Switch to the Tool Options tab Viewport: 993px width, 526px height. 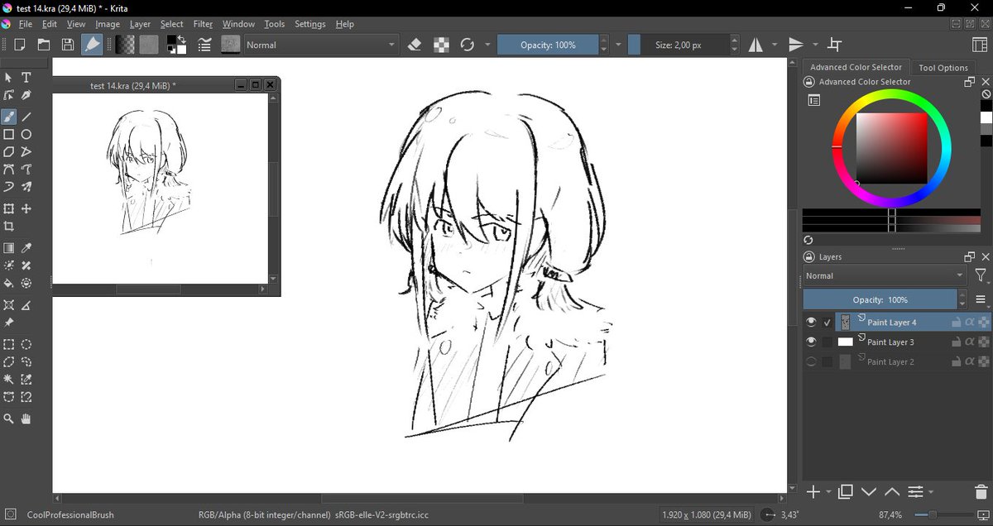point(943,68)
